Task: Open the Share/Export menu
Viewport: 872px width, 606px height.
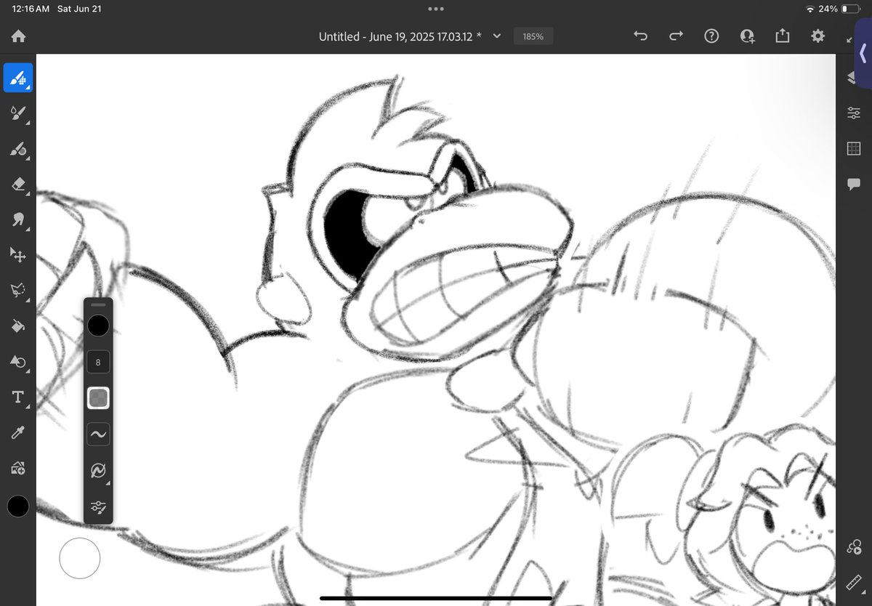Action: coord(783,36)
